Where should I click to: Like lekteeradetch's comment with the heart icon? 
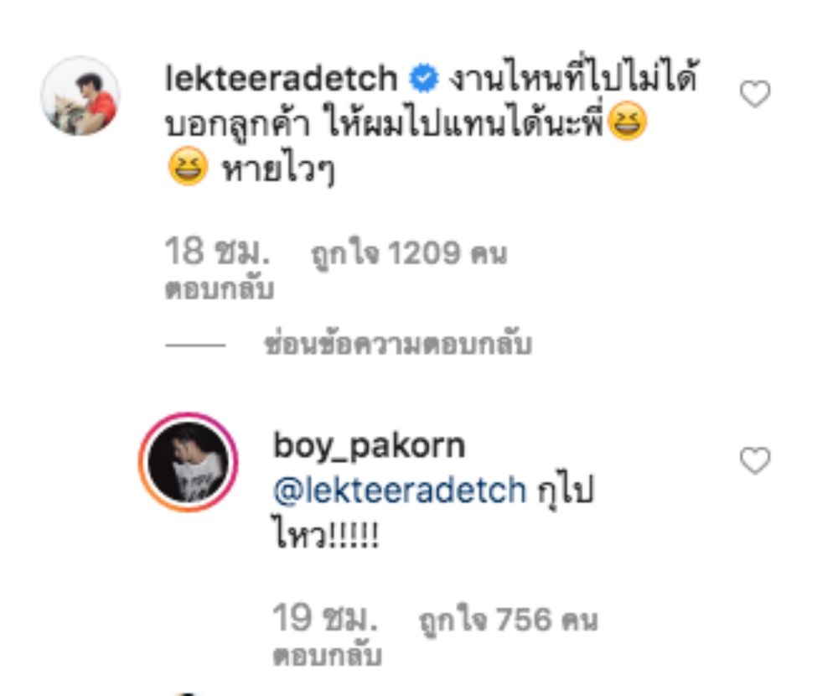coord(755,94)
